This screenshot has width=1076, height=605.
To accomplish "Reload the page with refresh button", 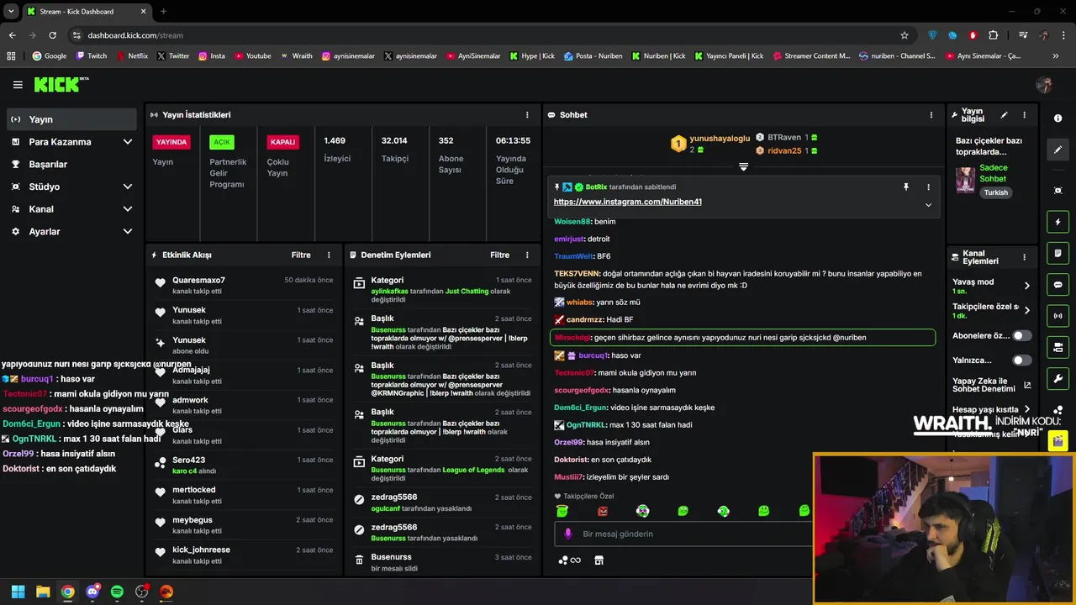I will [x=52, y=35].
